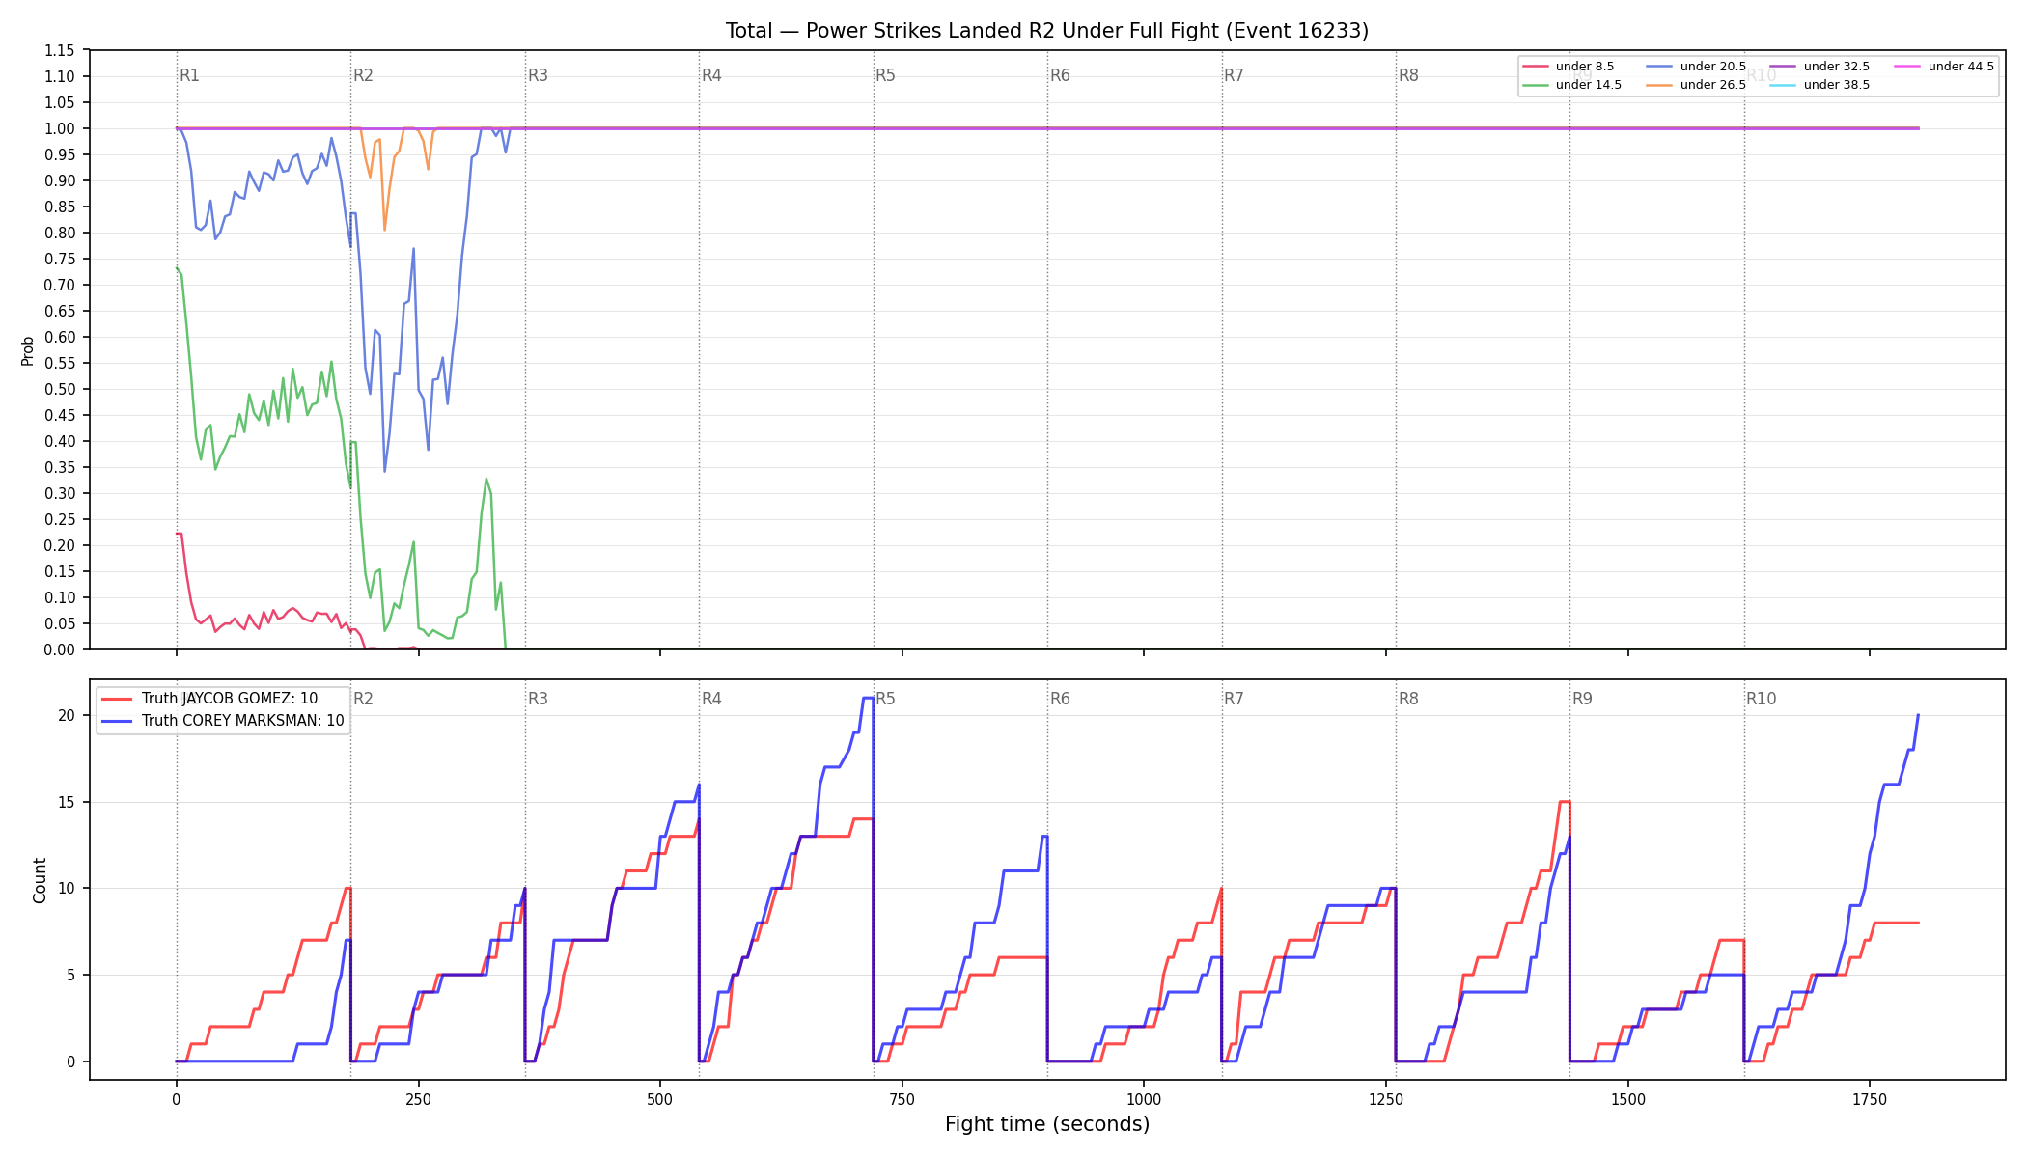Select the 'under 8.5' legend label
The width and height of the screenshot is (2027, 1158).
point(1585,67)
